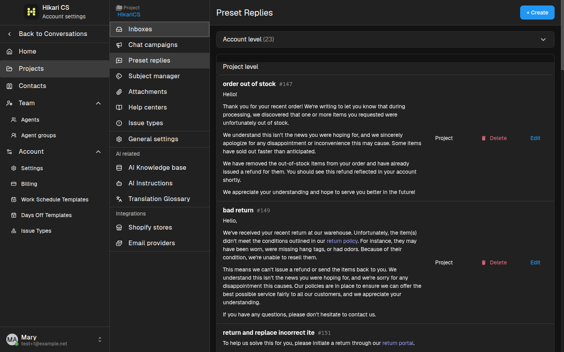Open General settings

point(160,139)
